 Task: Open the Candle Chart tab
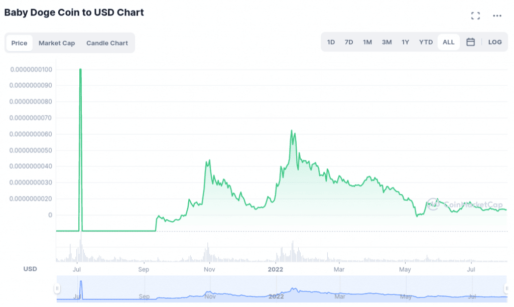107,43
